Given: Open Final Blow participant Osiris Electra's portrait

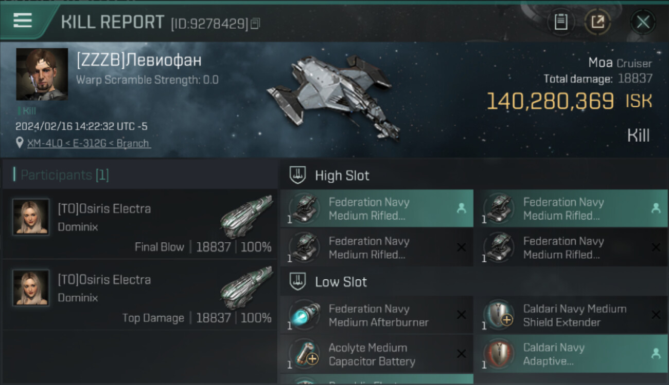Looking at the screenshot, I should tap(31, 217).
